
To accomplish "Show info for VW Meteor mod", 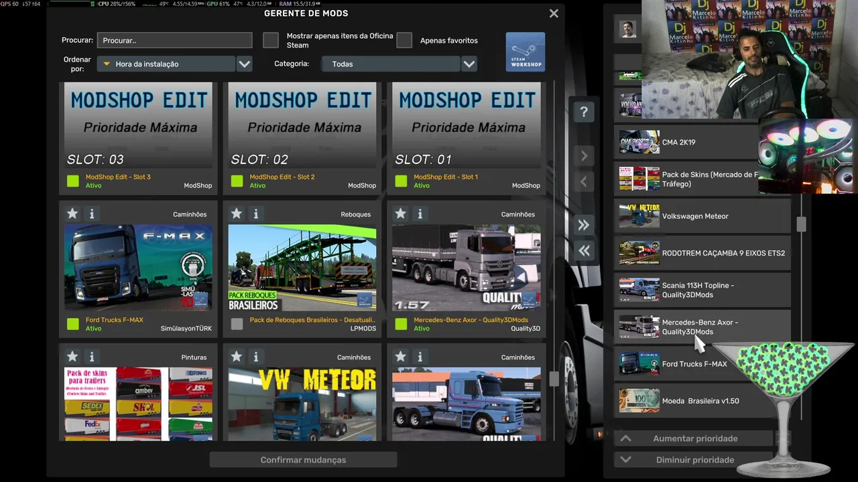I will [x=255, y=357].
